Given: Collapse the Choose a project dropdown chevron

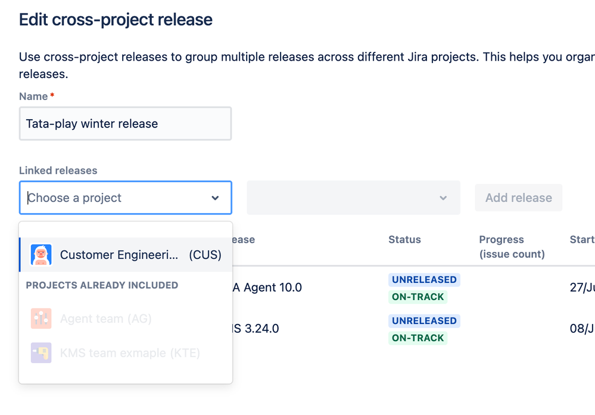Looking at the screenshot, I should [215, 198].
